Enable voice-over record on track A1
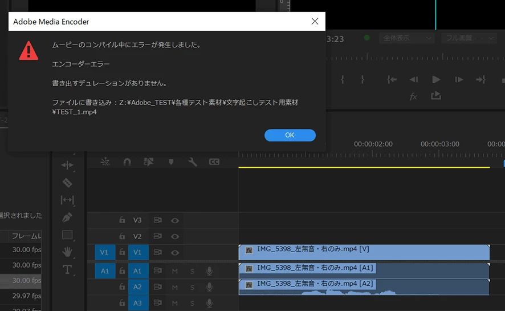This screenshot has height=311, width=505. point(209,272)
